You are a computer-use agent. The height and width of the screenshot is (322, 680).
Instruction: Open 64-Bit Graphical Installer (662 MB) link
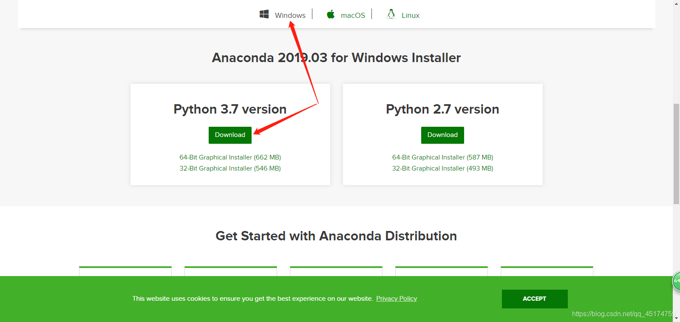[x=230, y=157]
